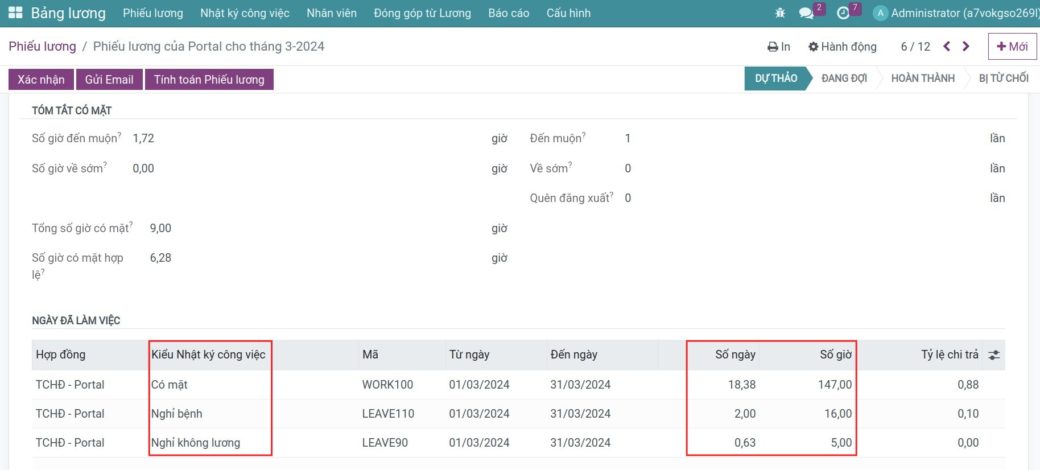Screen dimensions: 1040x470
Task: Expand the Hành động action menu
Action: [843, 47]
